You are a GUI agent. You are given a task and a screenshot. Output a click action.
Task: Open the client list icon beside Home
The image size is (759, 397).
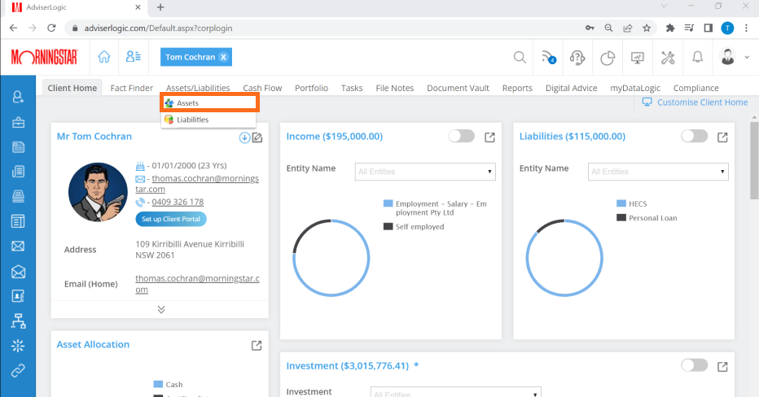coord(133,57)
